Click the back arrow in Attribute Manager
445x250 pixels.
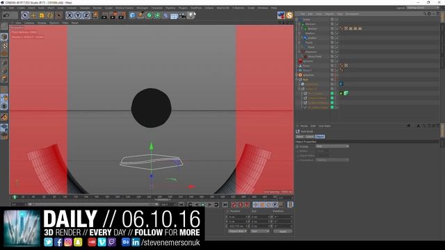[x=408, y=126]
